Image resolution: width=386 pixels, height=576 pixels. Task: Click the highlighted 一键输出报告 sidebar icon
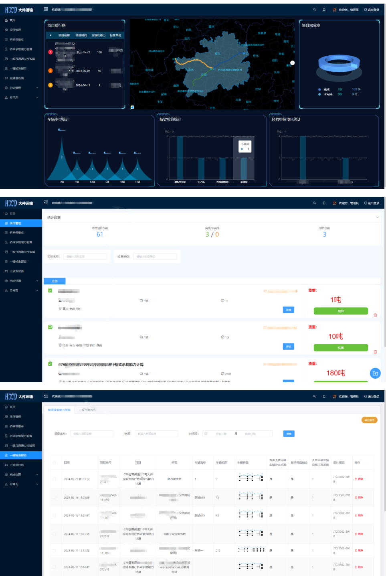point(6,455)
